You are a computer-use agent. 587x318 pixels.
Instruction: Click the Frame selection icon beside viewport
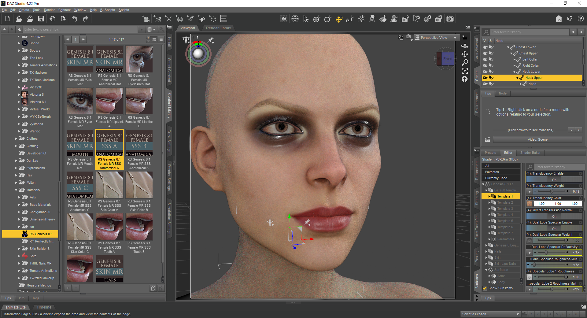(x=465, y=71)
